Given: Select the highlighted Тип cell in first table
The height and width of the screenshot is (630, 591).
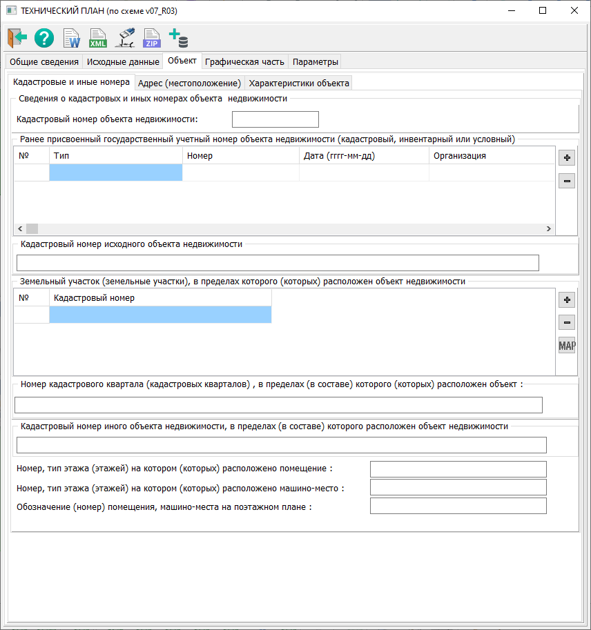Looking at the screenshot, I should click(116, 173).
